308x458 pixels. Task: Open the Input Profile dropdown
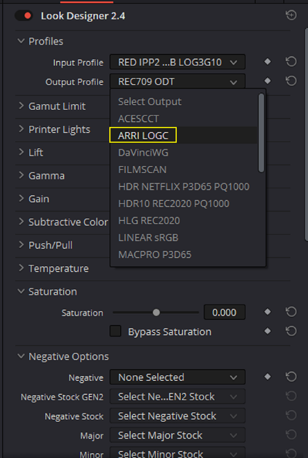click(177, 62)
